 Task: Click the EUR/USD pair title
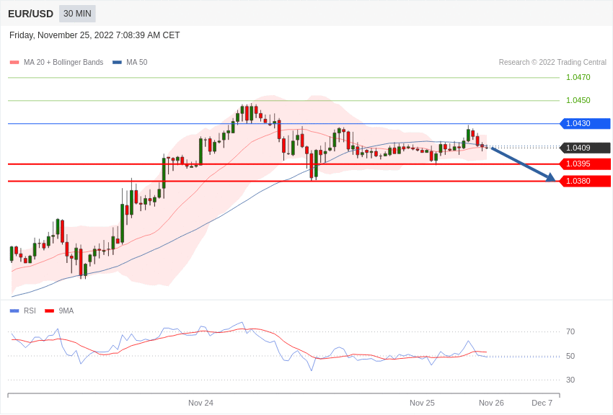30,14
